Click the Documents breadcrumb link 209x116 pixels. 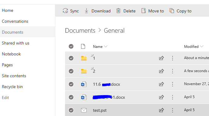pos(80,31)
